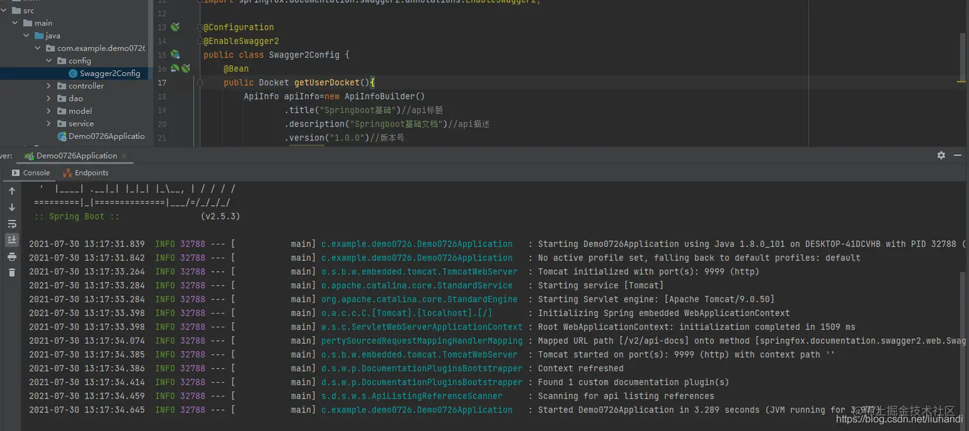969x431 pixels.
Task: Click @EnableSwagger2 annotation in editor
Action: [x=241, y=41]
